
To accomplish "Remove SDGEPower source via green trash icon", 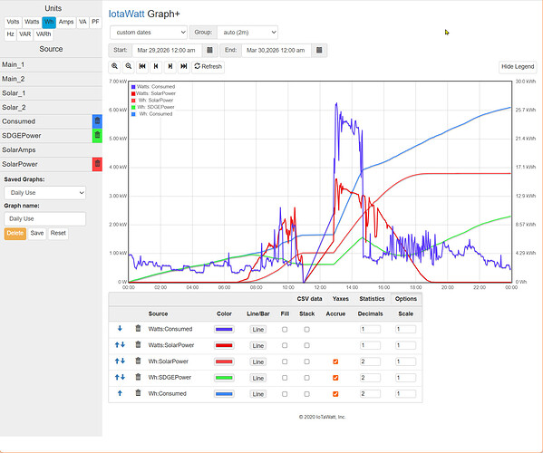I will [x=97, y=136].
